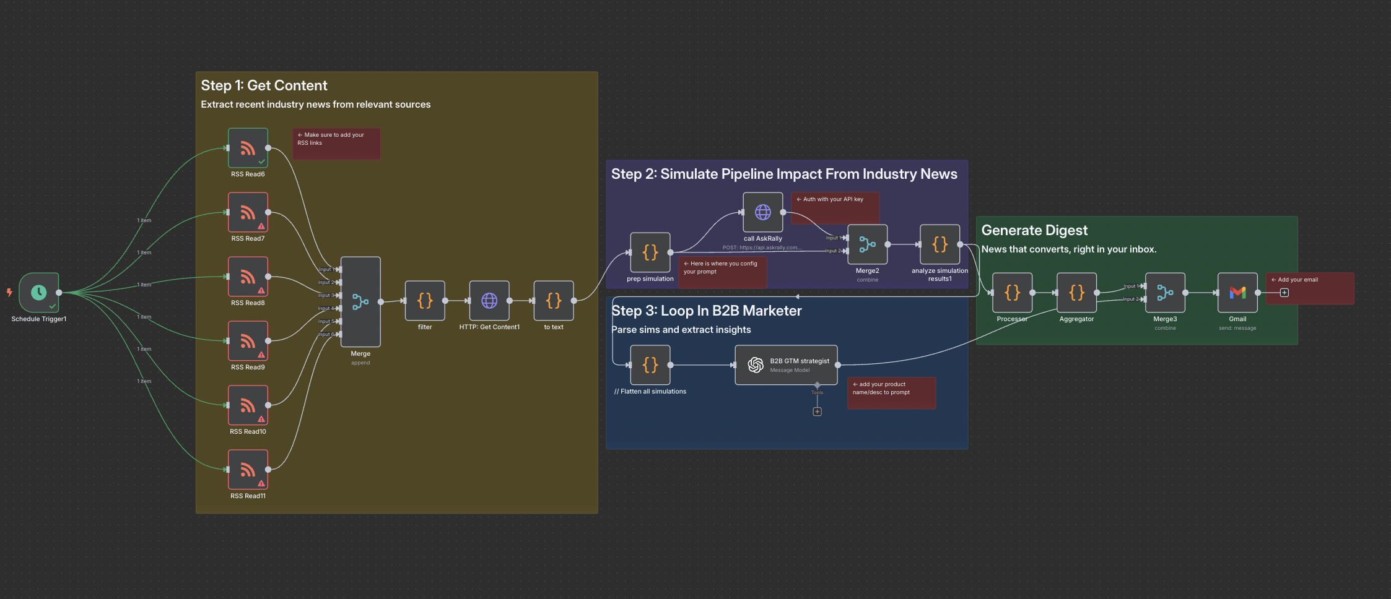
Task: Click the Schedule Trigger1 output connector
Action: tap(59, 293)
